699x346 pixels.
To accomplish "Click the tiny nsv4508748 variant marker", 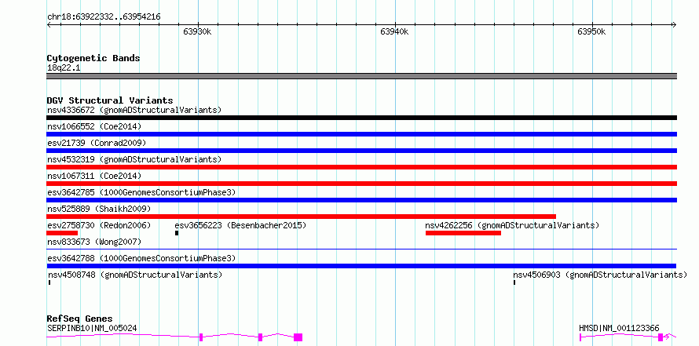I will click(49, 282).
